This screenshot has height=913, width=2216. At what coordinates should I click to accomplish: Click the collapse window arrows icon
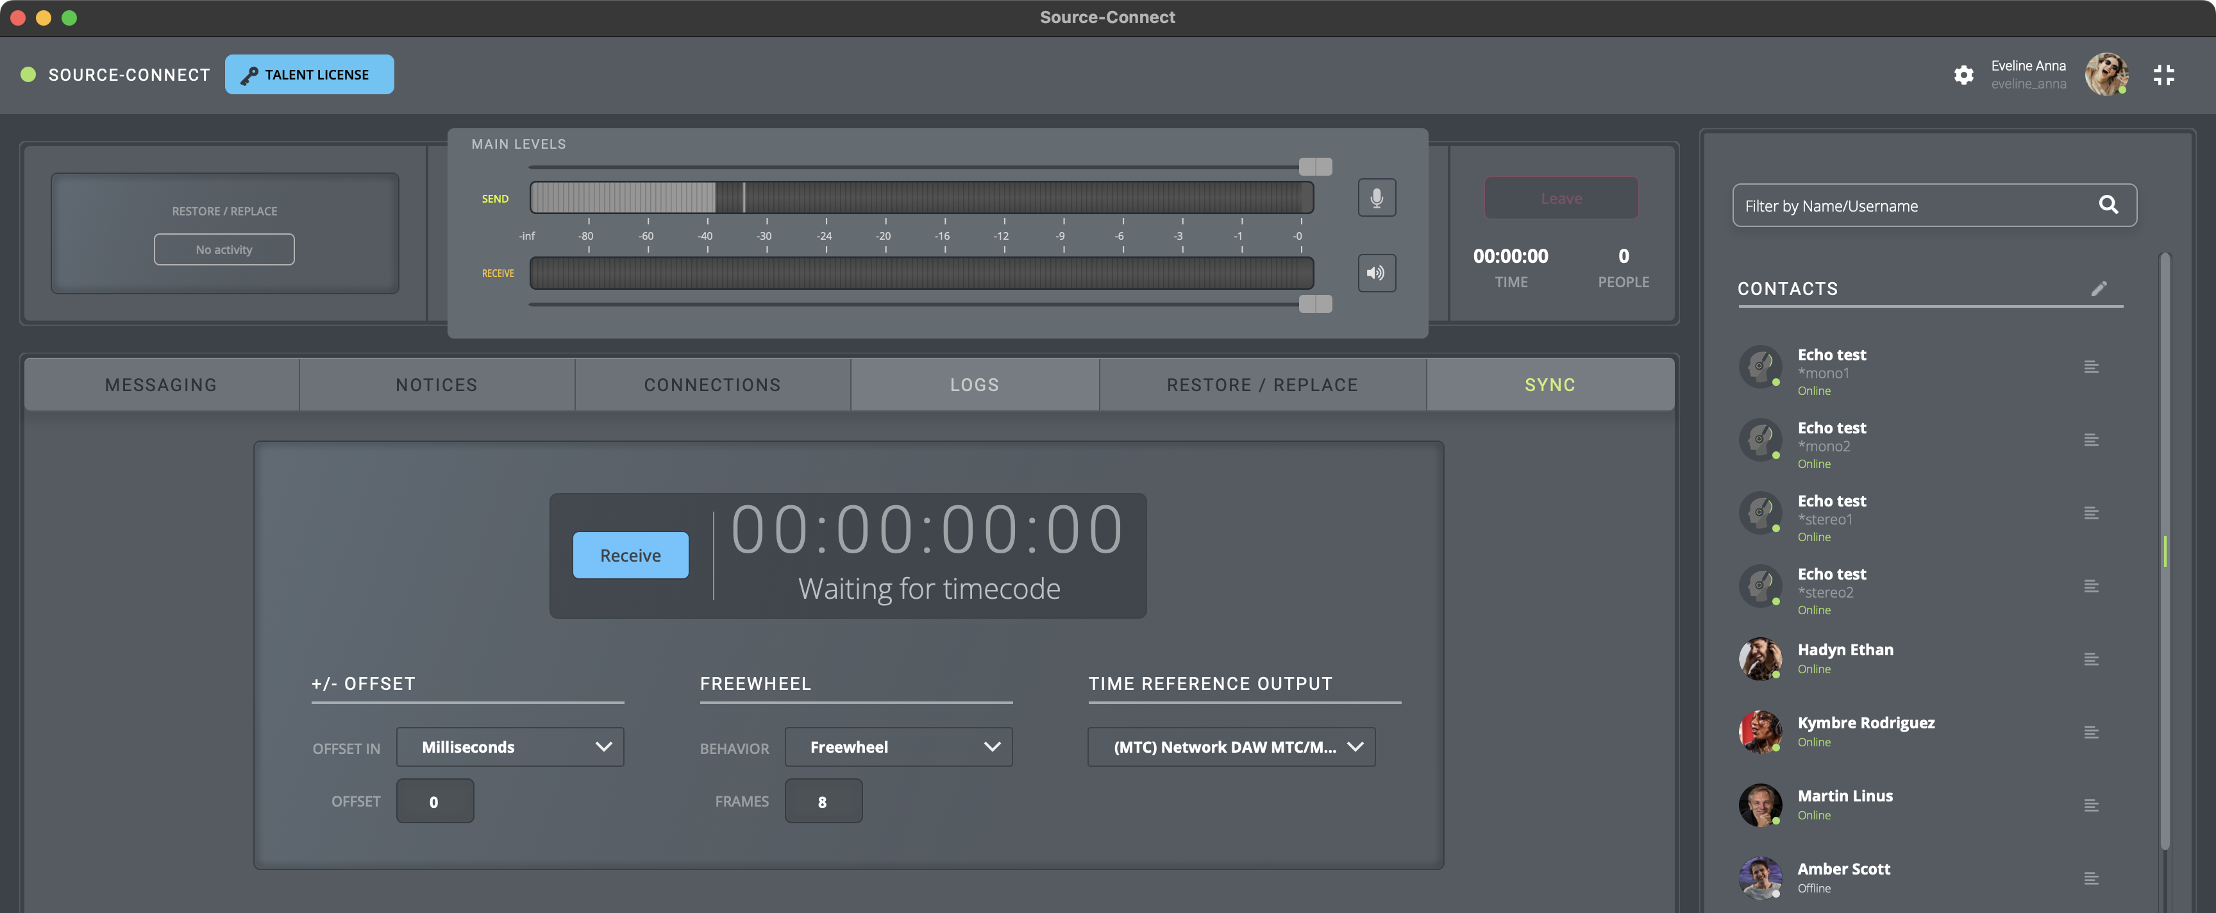click(x=2163, y=75)
